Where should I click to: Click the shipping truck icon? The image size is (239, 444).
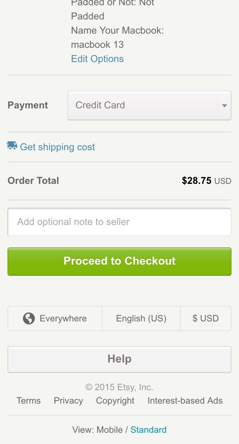12,146
